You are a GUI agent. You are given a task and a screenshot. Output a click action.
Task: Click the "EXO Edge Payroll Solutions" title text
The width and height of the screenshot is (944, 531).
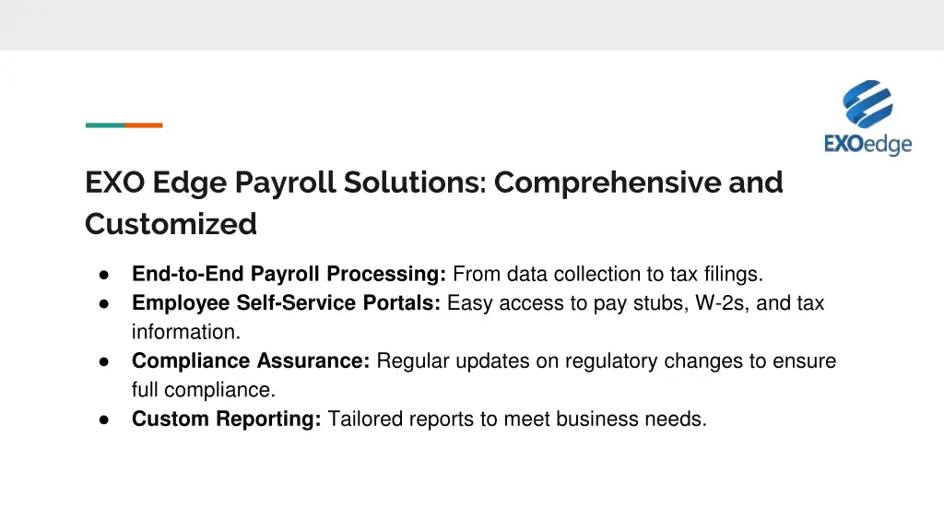(285, 183)
